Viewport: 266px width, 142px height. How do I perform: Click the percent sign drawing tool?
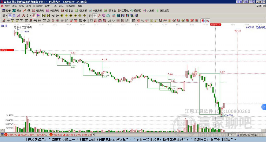pos(143,21)
